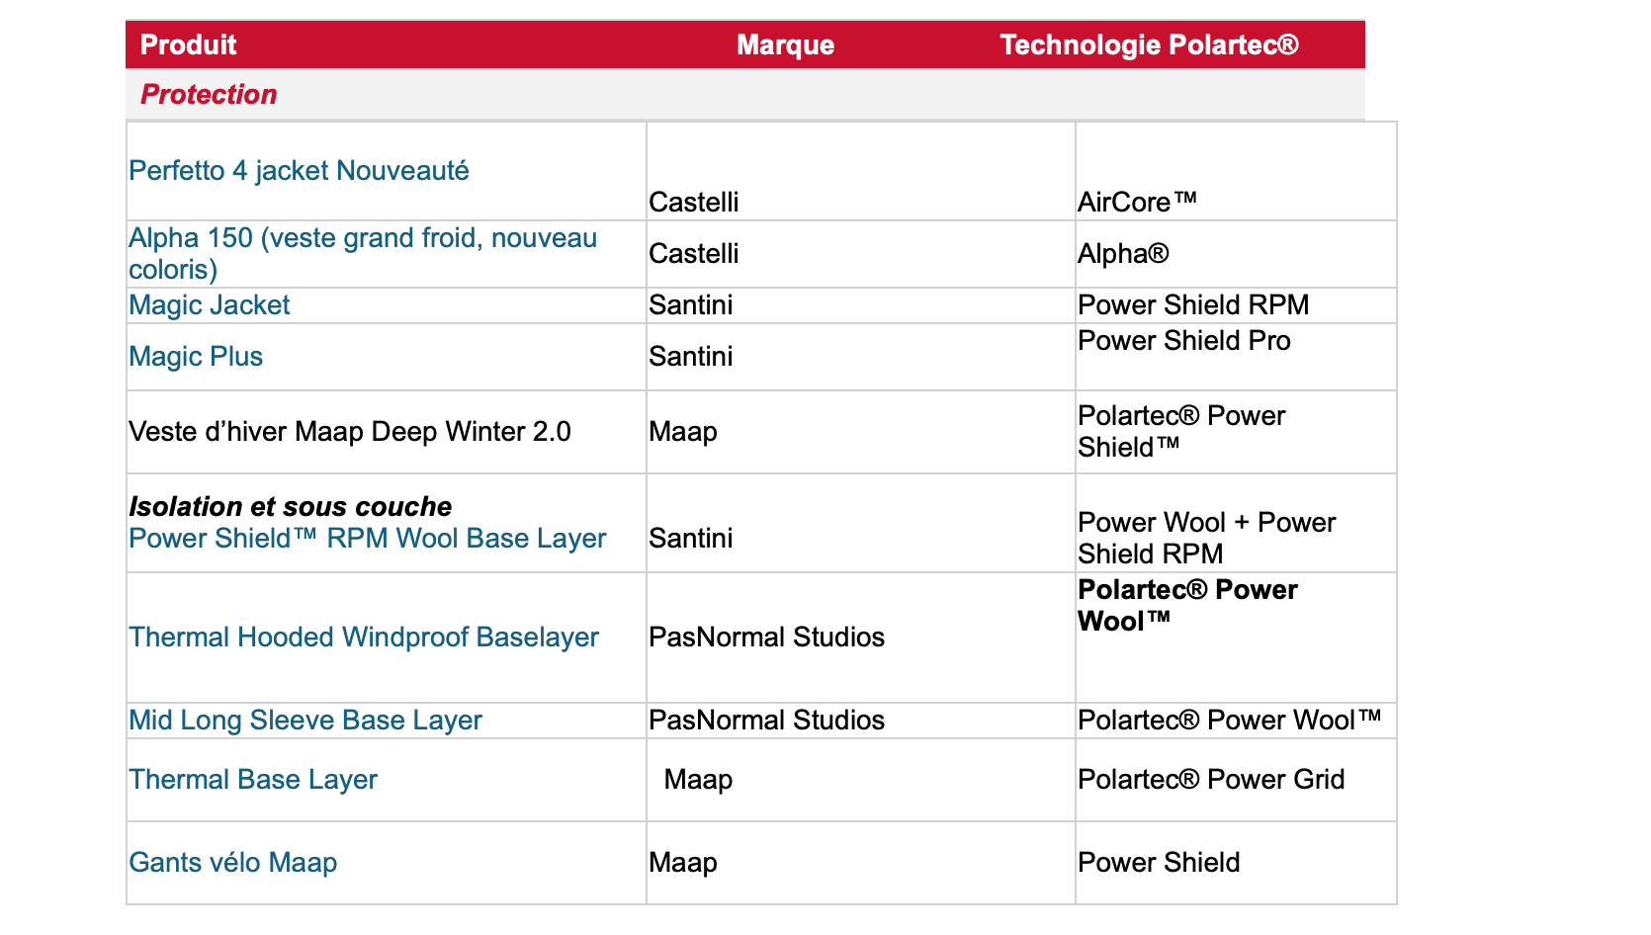This screenshot has height=935, width=1651.
Task: Select the Produit column header
Action: [189, 44]
